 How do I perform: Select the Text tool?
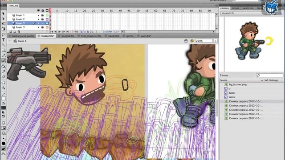coord(4,40)
